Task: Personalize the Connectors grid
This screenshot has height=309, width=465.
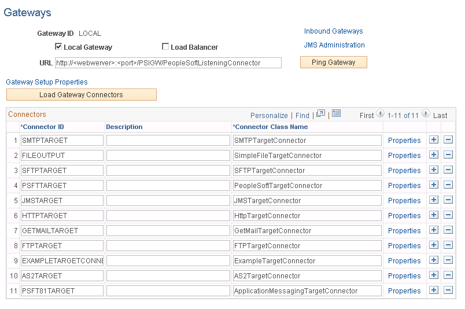Action: tap(269, 116)
